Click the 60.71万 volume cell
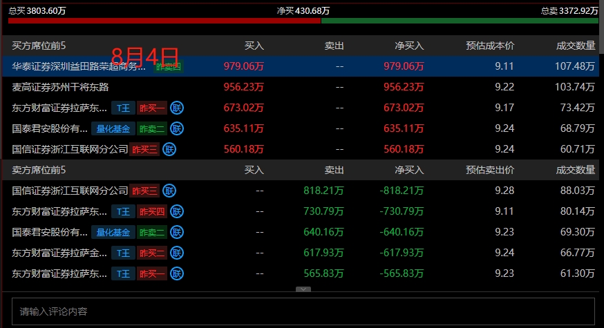The image size is (604, 328). click(578, 149)
